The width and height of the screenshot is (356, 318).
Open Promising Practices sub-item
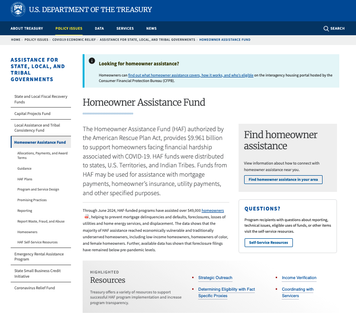[32, 200]
